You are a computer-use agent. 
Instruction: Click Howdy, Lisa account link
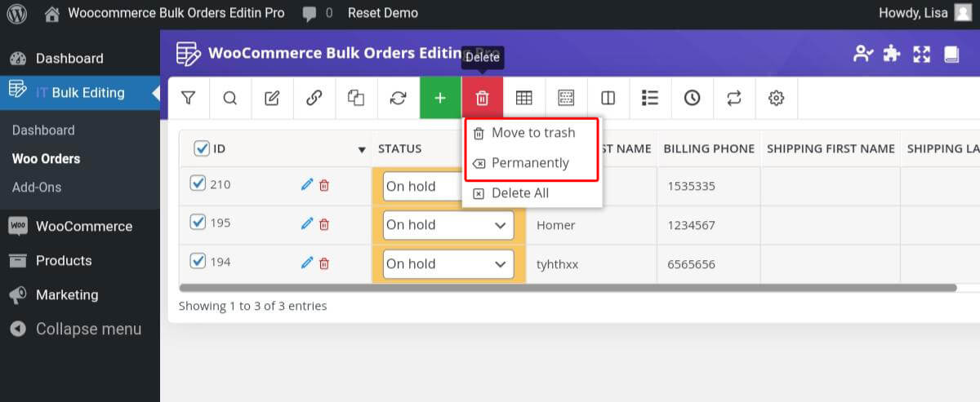click(x=924, y=13)
